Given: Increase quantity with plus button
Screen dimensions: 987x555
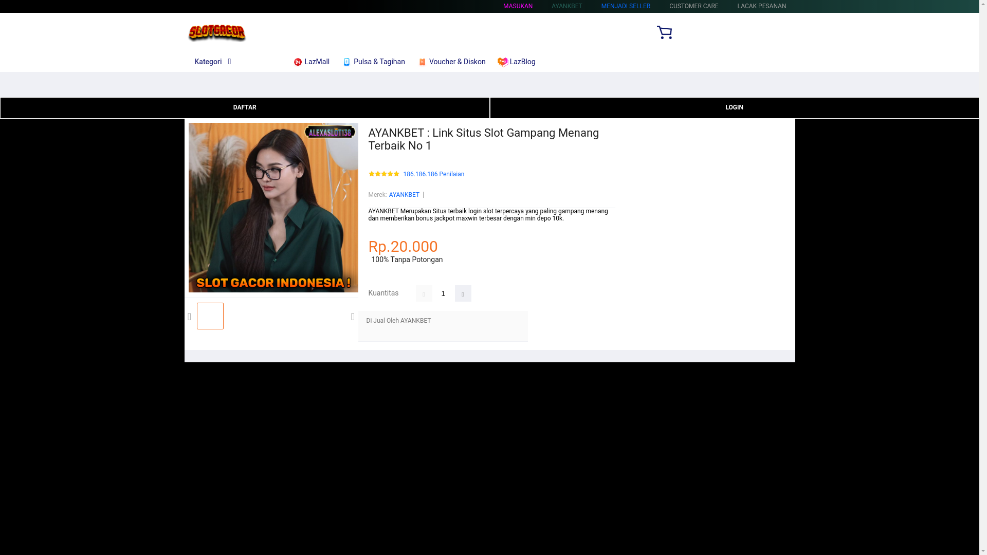Looking at the screenshot, I should point(463,293).
